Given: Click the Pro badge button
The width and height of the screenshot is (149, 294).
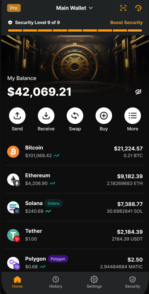Looking at the screenshot, I should click(x=14, y=8).
